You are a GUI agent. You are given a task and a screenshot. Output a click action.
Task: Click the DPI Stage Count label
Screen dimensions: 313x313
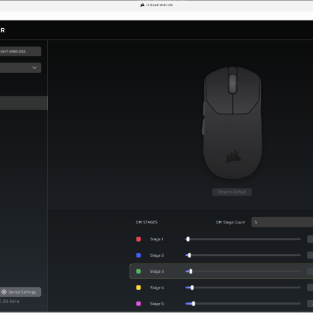coord(230,222)
